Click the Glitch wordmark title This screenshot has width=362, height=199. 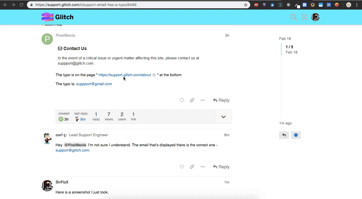(64, 17)
